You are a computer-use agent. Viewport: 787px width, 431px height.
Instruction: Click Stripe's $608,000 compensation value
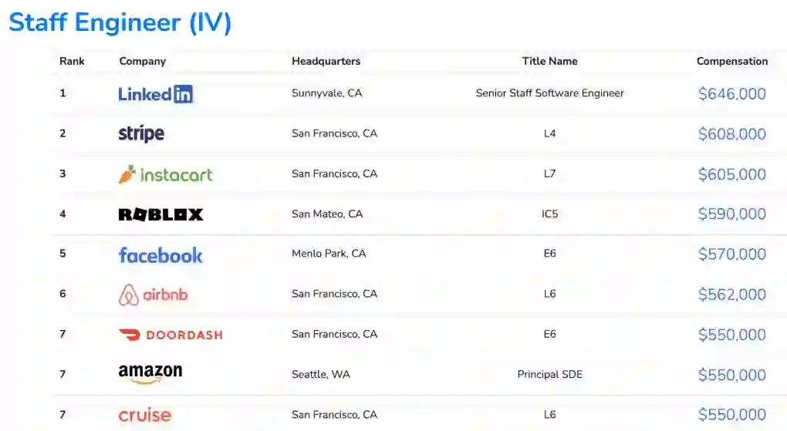pyautogui.click(x=731, y=134)
